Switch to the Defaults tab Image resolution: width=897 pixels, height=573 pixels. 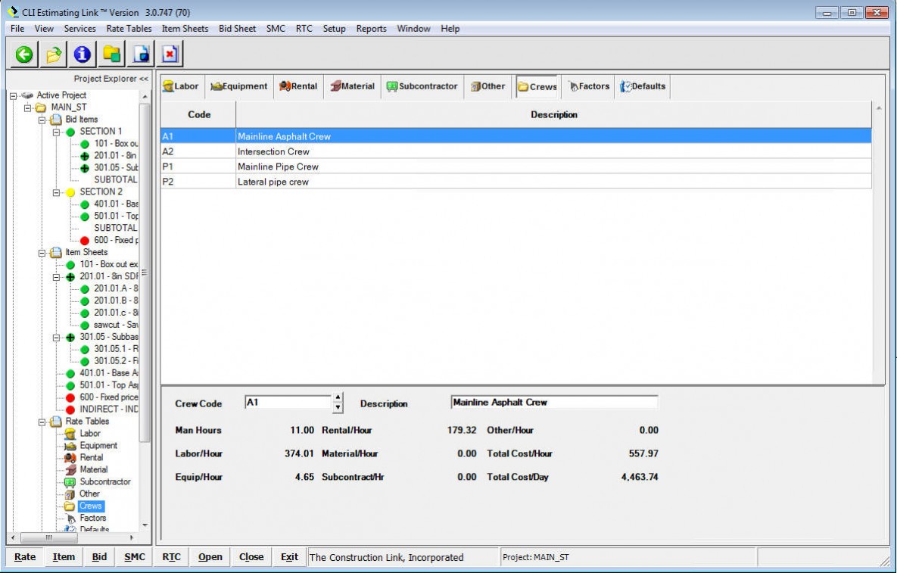(643, 86)
